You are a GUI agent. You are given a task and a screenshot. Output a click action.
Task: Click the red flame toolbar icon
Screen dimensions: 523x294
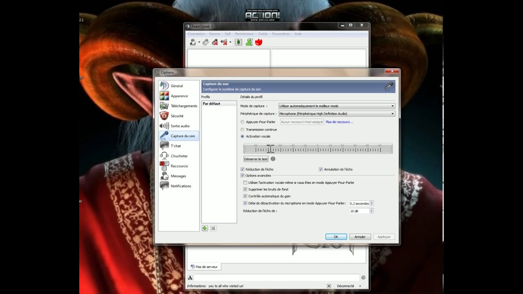coord(258,42)
